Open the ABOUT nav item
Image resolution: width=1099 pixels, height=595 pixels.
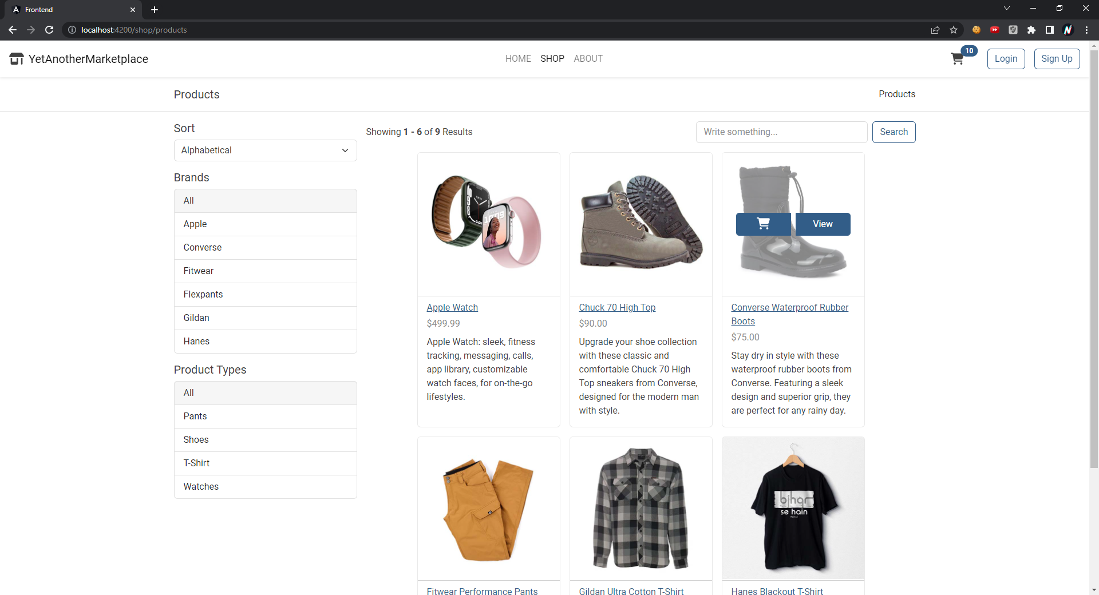588,58
